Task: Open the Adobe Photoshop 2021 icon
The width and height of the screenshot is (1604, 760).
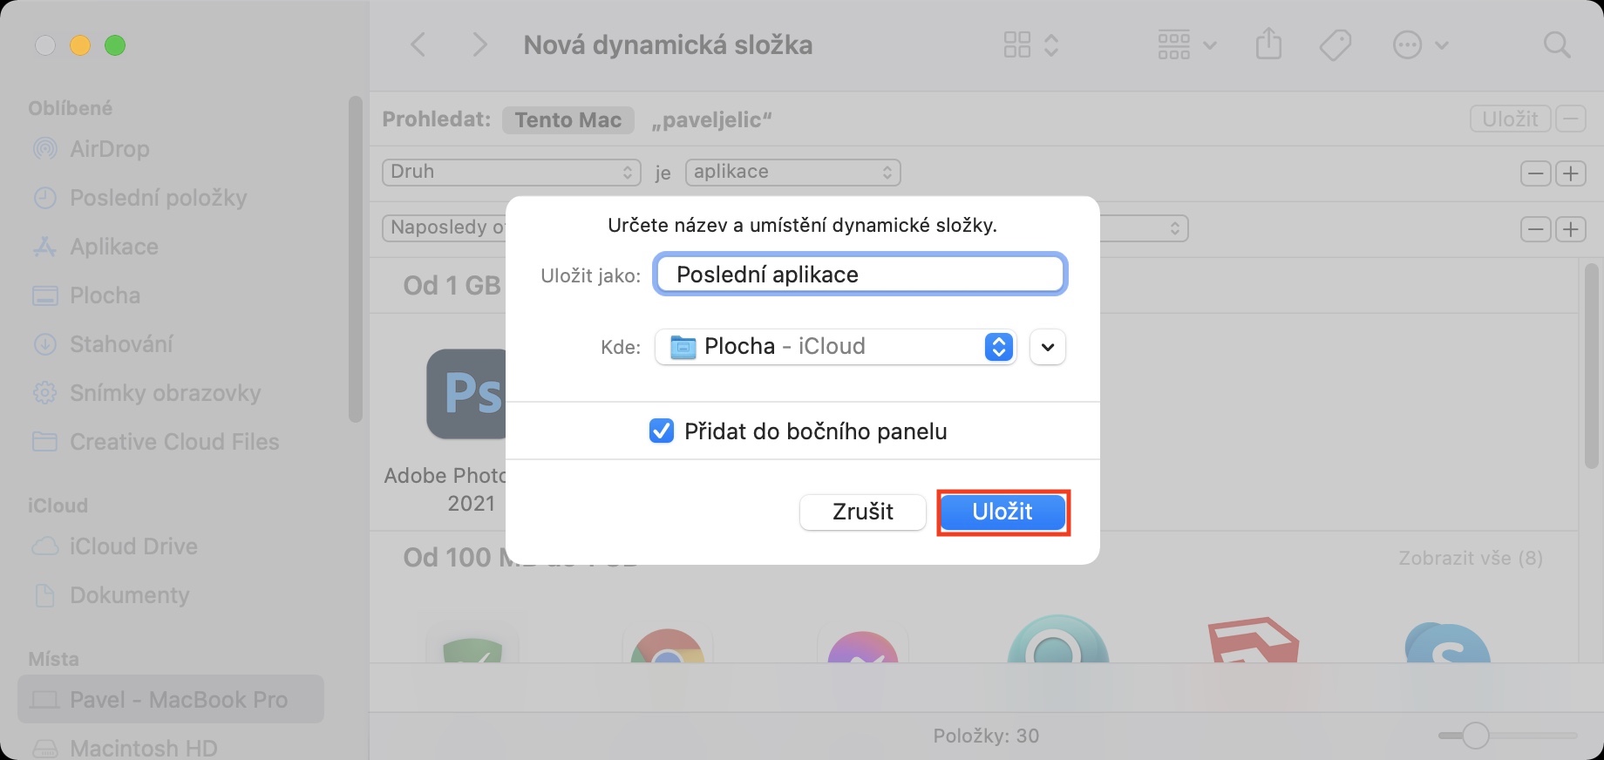Action: tap(466, 394)
